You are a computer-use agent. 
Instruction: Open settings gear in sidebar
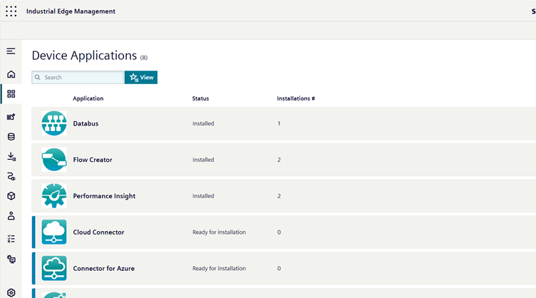[x=11, y=292]
